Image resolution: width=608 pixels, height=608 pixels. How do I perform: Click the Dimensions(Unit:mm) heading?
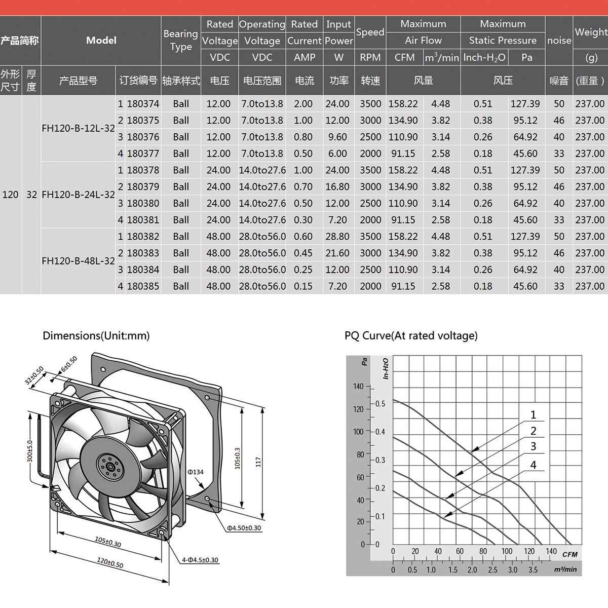point(96,335)
